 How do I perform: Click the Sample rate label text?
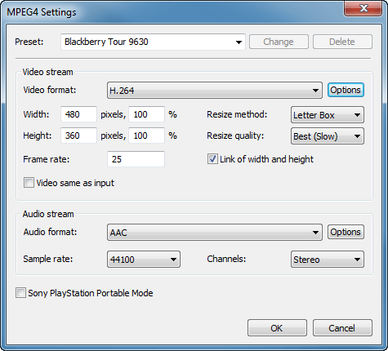point(48,259)
